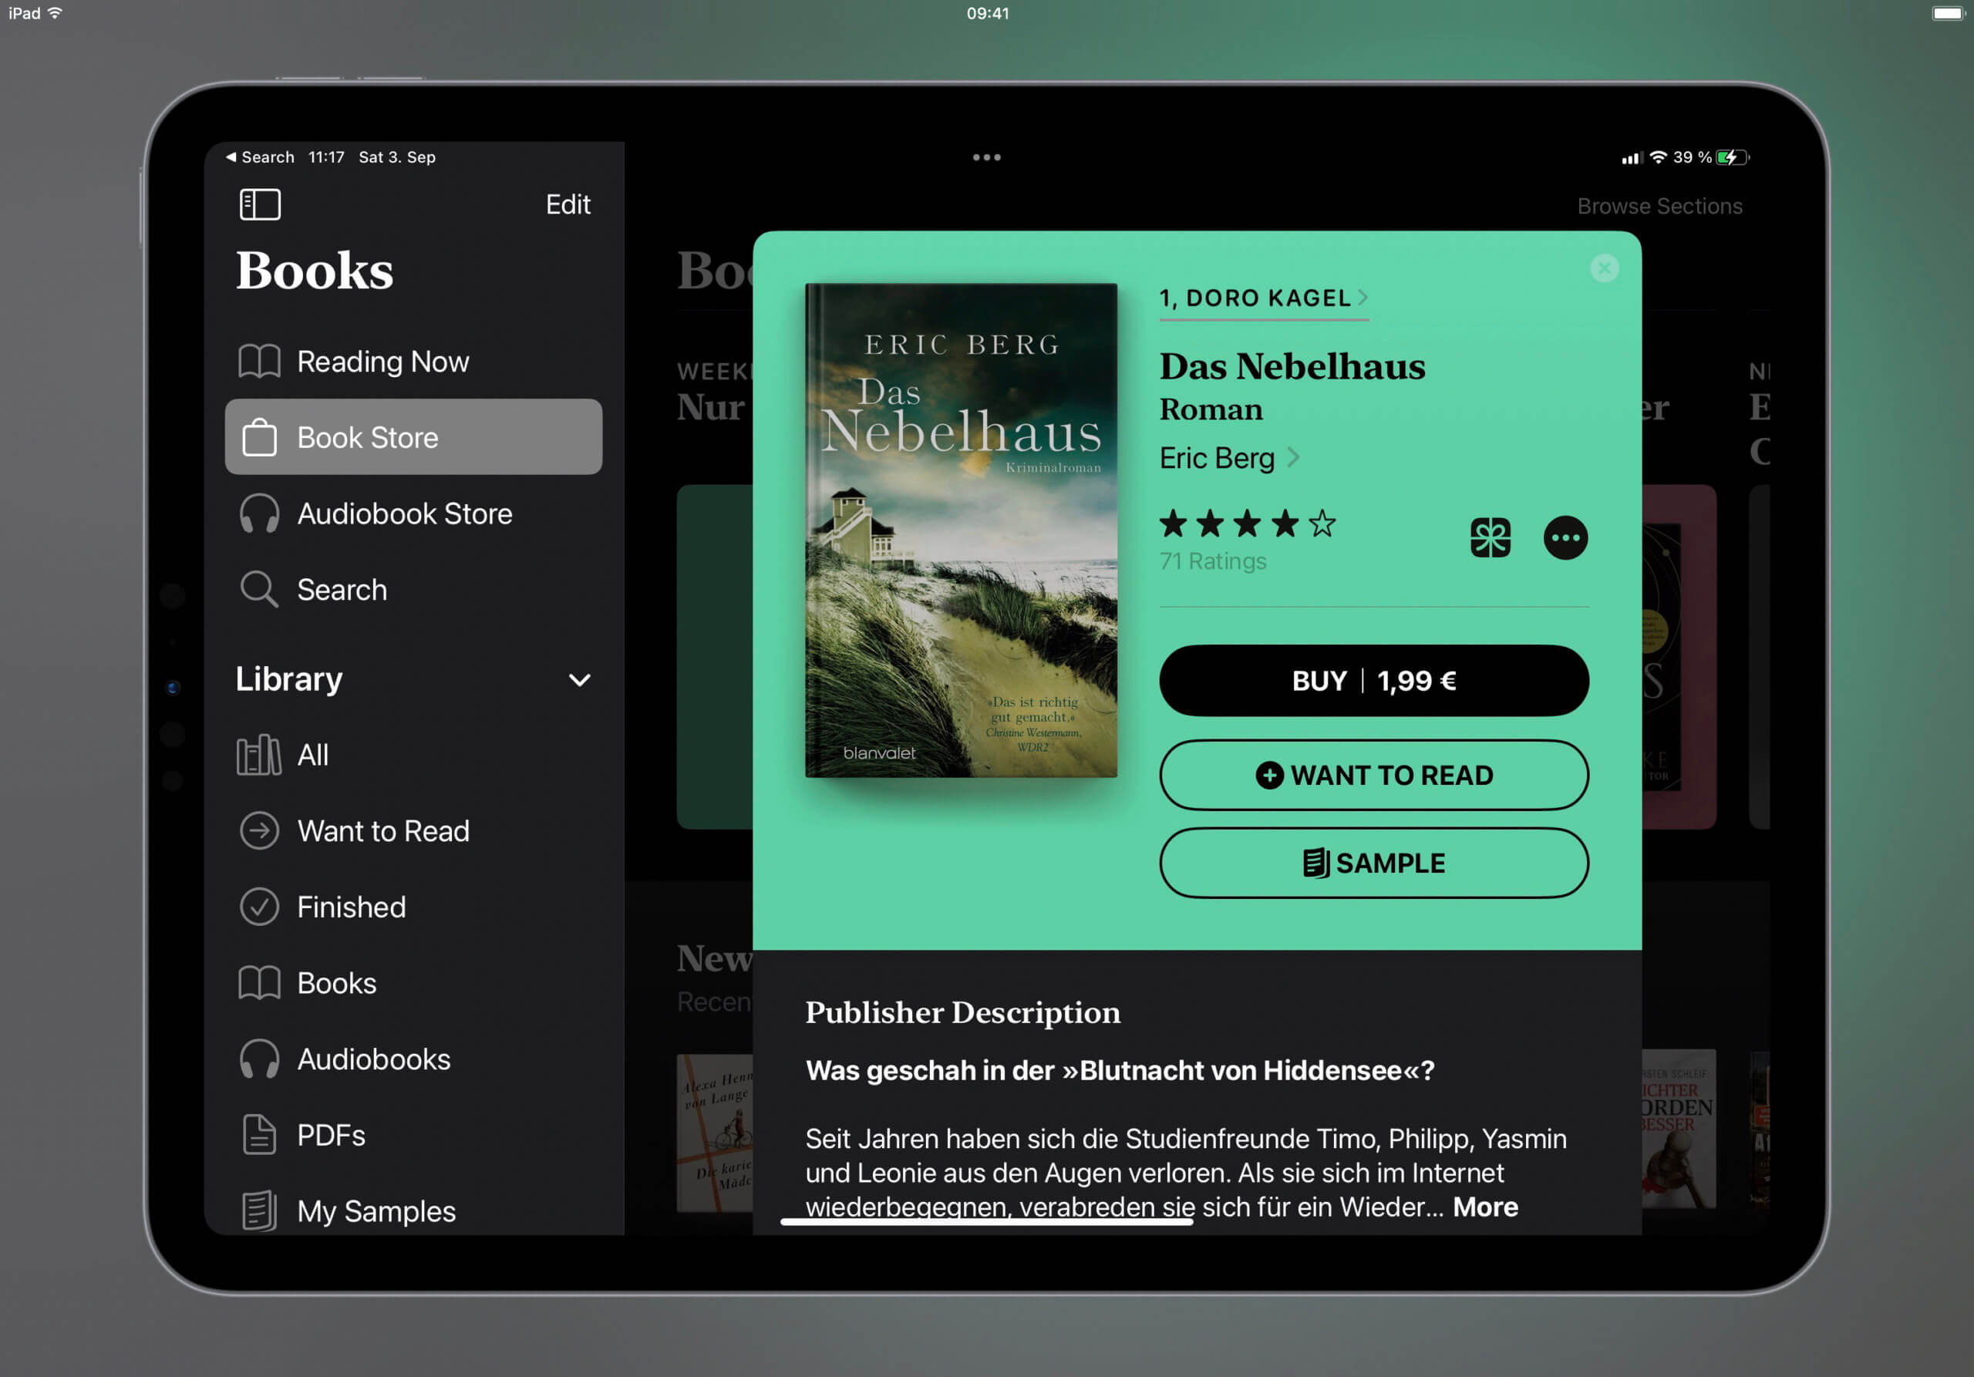The width and height of the screenshot is (1974, 1377).
Task: Tap the star rating row
Action: tap(1247, 524)
